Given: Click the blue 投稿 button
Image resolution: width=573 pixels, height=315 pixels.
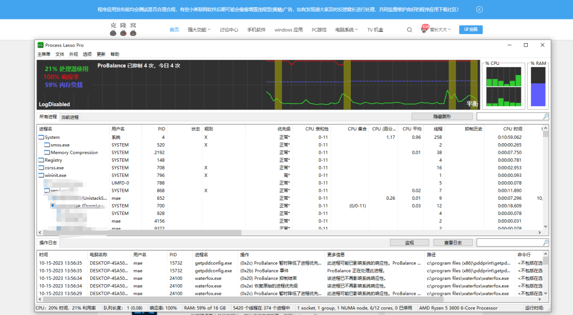Looking at the screenshot, I should click(471, 30).
